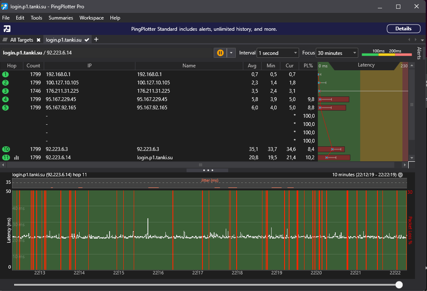Open the Alerts side panel
This screenshot has height=291, width=427.
click(x=419, y=53)
